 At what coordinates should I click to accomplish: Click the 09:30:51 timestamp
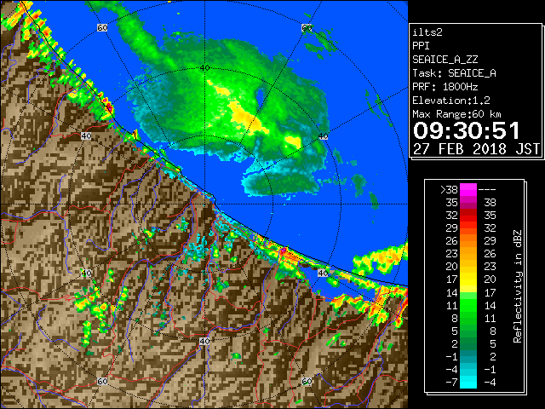tap(466, 130)
